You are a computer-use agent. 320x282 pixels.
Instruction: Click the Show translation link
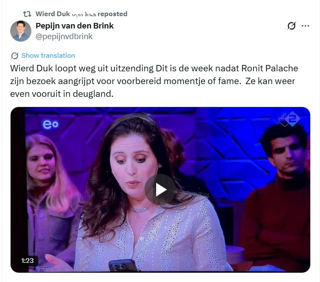(x=48, y=56)
